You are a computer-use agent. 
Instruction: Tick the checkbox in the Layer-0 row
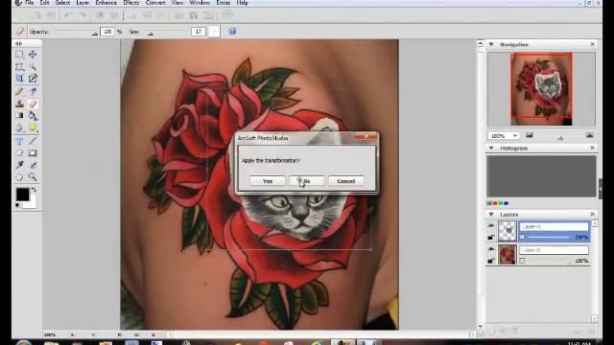(x=522, y=261)
